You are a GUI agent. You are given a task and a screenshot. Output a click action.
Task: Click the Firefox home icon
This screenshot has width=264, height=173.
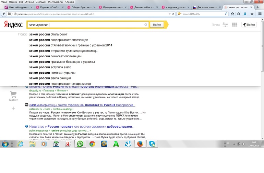click(252, 14)
